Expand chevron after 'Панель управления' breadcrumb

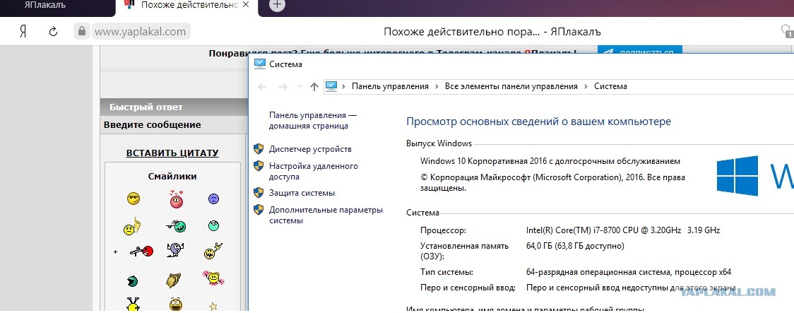point(437,87)
